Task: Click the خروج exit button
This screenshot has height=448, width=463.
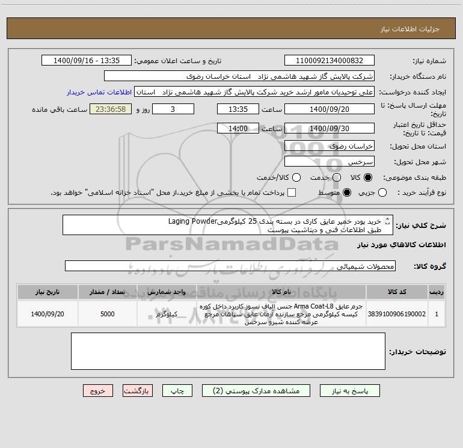Action: [98, 391]
